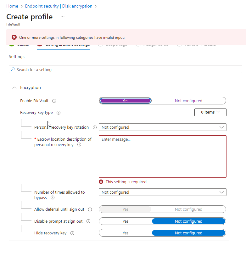Viewport: 246px width, 253px height.
Task: Open the Create profile more options ellipsis
Action: pyautogui.click(x=62, y=17)
